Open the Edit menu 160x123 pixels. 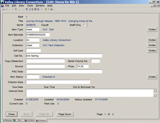(x=14, y=6)
